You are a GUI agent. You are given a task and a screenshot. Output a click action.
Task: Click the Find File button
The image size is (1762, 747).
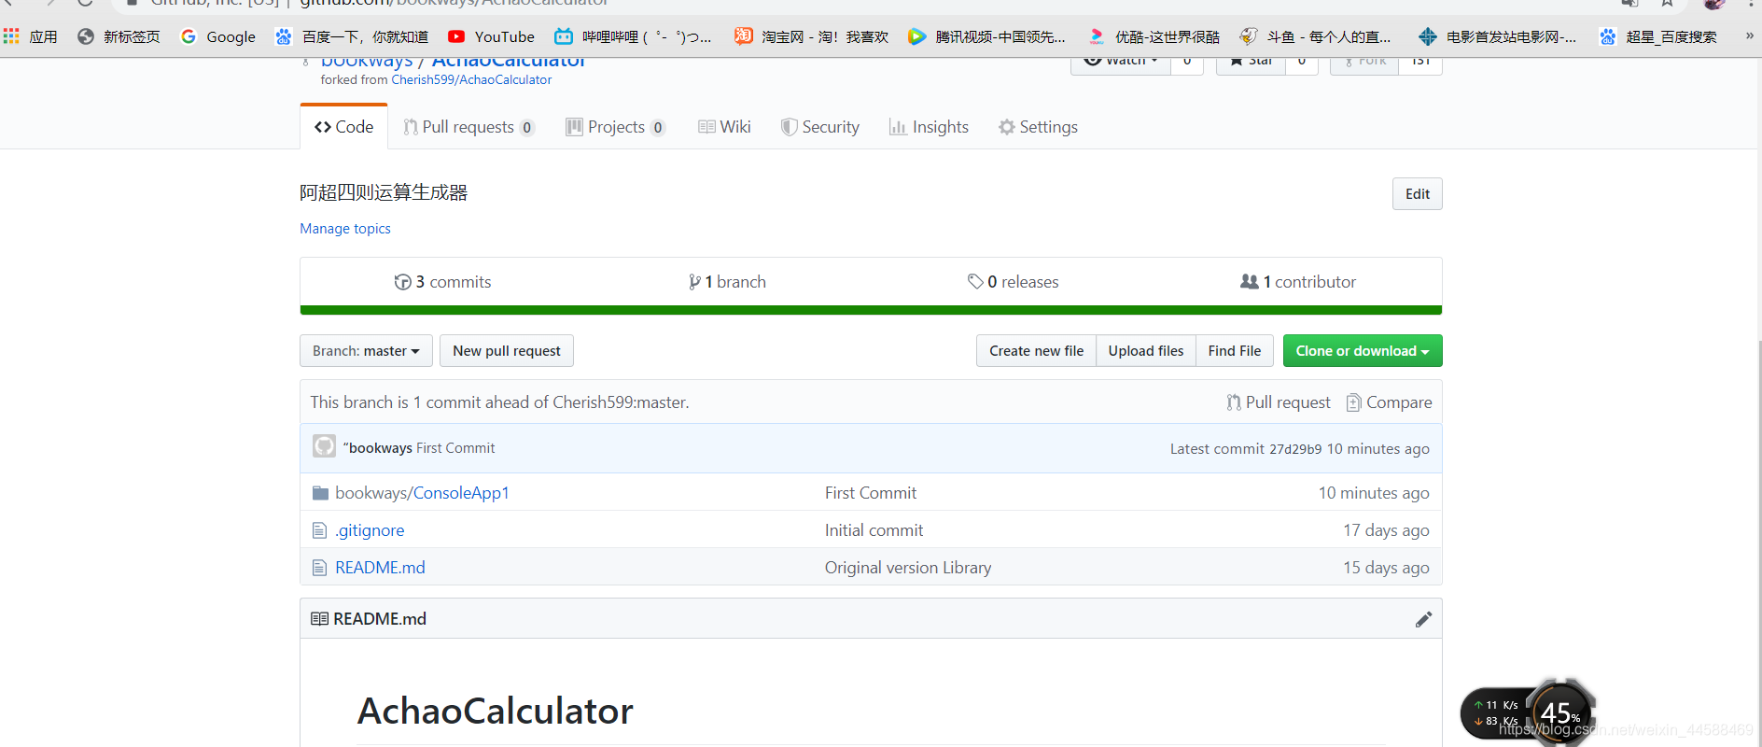click(x=1234, y=351)
